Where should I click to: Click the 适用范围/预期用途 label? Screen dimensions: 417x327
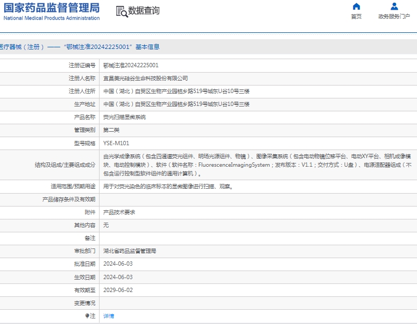pyautogui.click(x=73, y=187)
